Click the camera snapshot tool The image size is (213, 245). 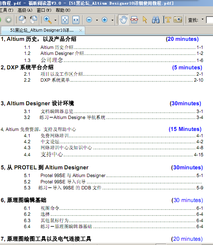coord(178,20)
